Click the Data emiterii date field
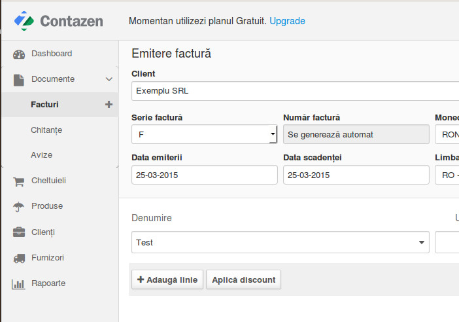This screenshot has width=459, height=322. 204,175
